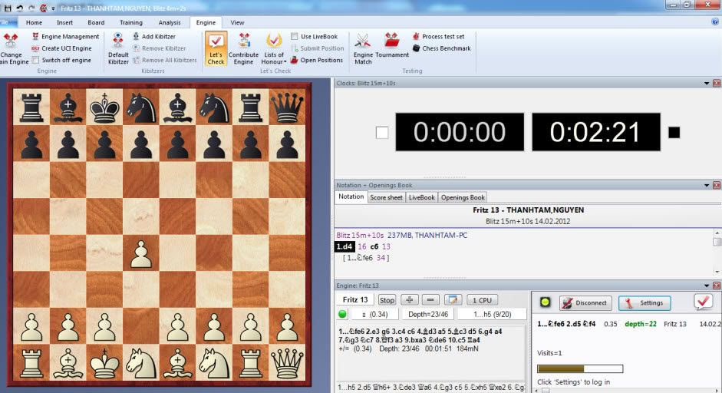This screenshot has height=393, width=722.
Task: Click the green engine status light
Action: click(342, 314)
